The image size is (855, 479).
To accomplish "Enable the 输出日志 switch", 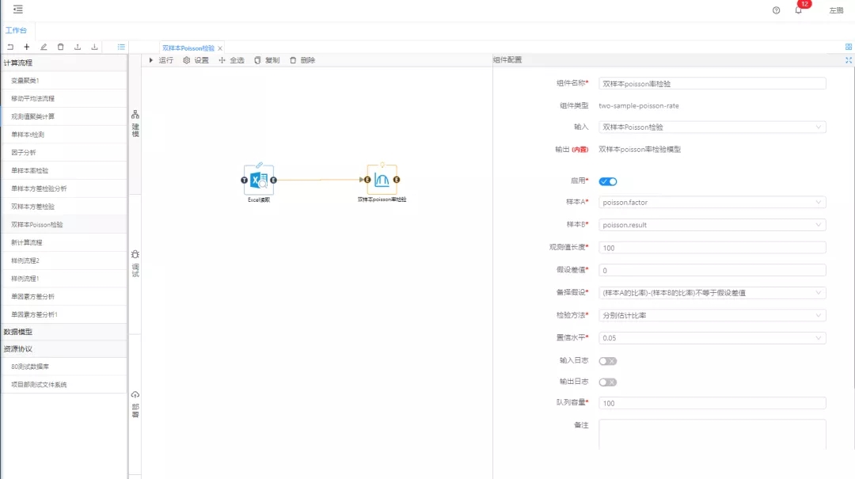I will 608,382.
